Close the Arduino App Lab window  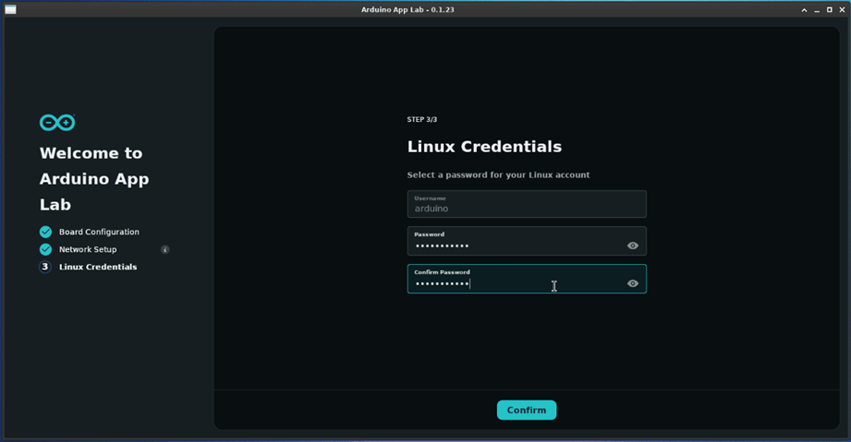click(842, 9)
